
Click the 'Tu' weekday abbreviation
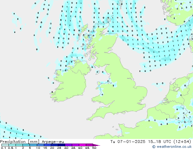113,142
